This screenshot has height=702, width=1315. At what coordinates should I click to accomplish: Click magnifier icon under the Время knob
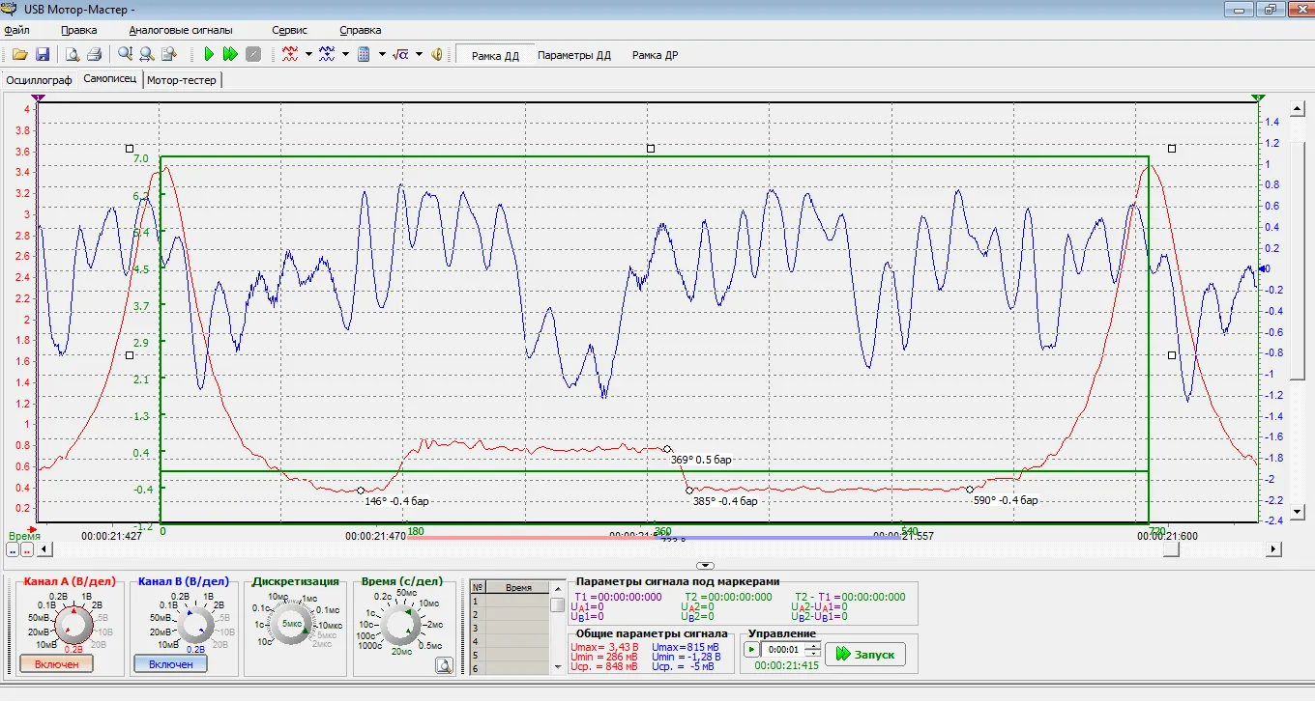click(444, 664)
